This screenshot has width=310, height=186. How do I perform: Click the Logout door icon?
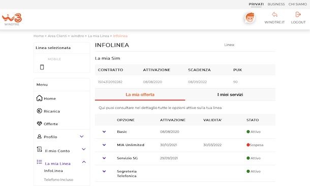click(298, 14)
